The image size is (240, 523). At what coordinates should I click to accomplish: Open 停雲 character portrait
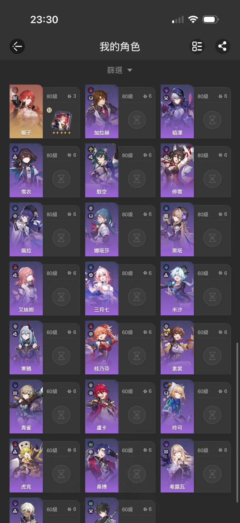[x=177, y=171]
